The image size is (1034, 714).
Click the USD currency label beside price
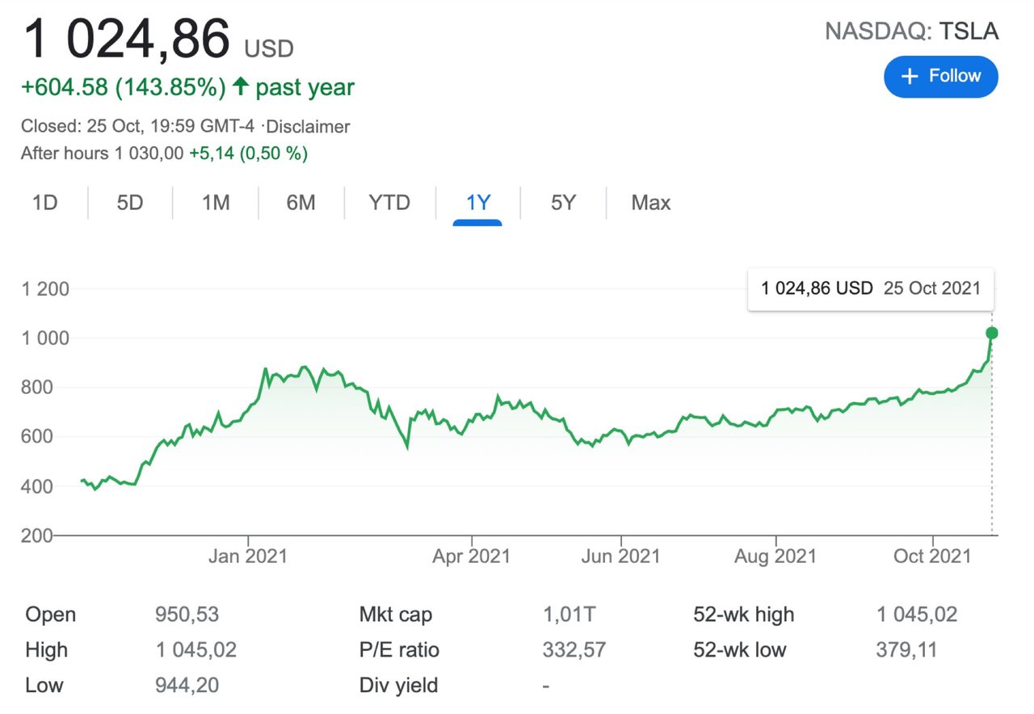(269, 49)
